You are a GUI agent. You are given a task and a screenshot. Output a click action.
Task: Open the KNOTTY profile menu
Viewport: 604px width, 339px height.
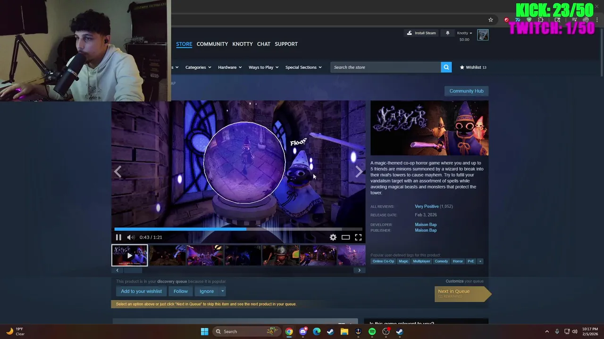(x=243, y=44)
